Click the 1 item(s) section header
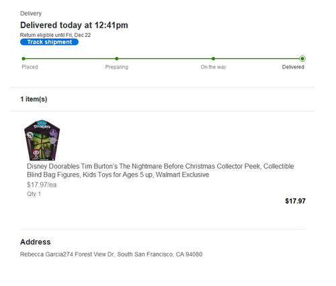 click(34, 99)
